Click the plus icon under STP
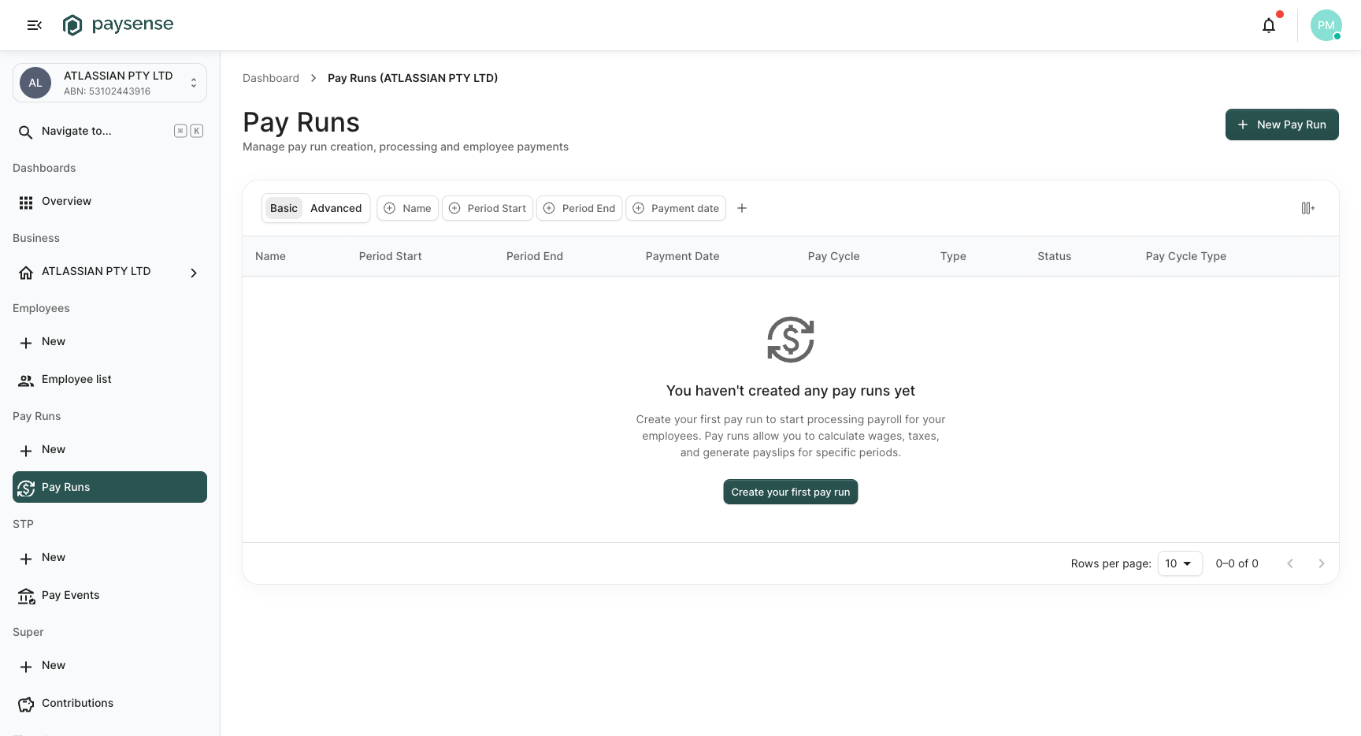Viewport: 1361px width, 736px height. tap(26, 558)
